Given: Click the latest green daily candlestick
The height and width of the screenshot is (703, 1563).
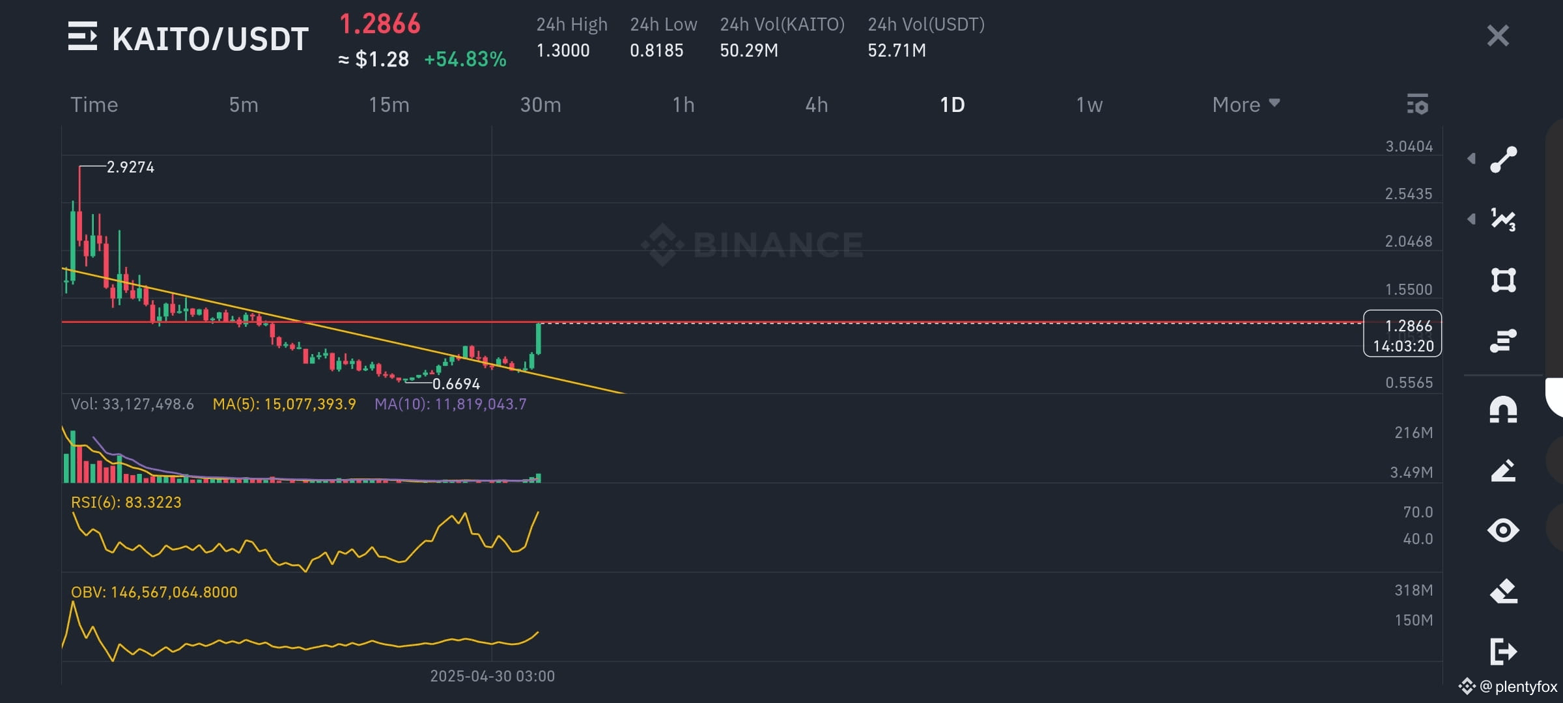Looking at the screenshot, I should click(539, 338).
